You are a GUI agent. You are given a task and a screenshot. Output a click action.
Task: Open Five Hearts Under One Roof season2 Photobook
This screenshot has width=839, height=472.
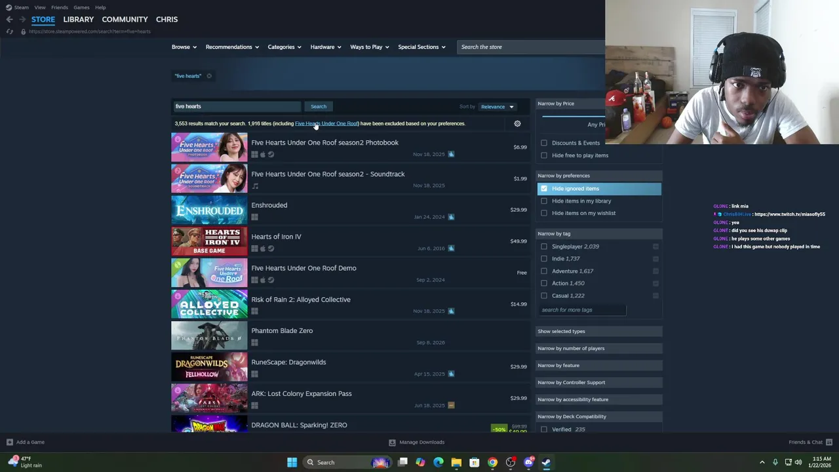[x=351, y=147]
